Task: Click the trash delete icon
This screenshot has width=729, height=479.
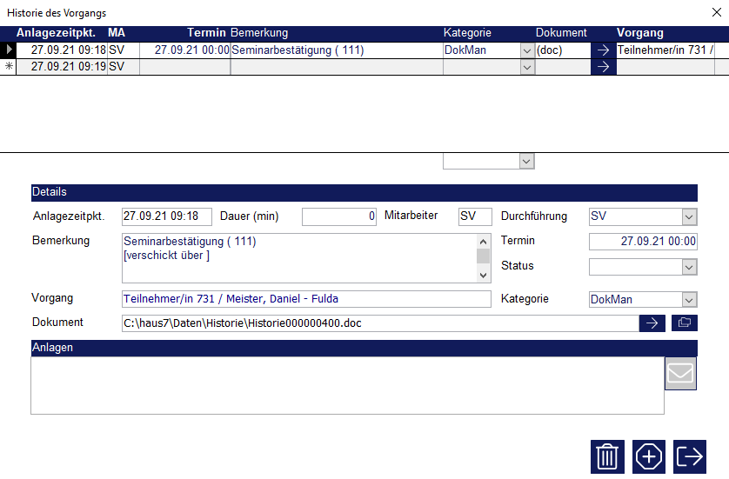Action: point(607,456)
